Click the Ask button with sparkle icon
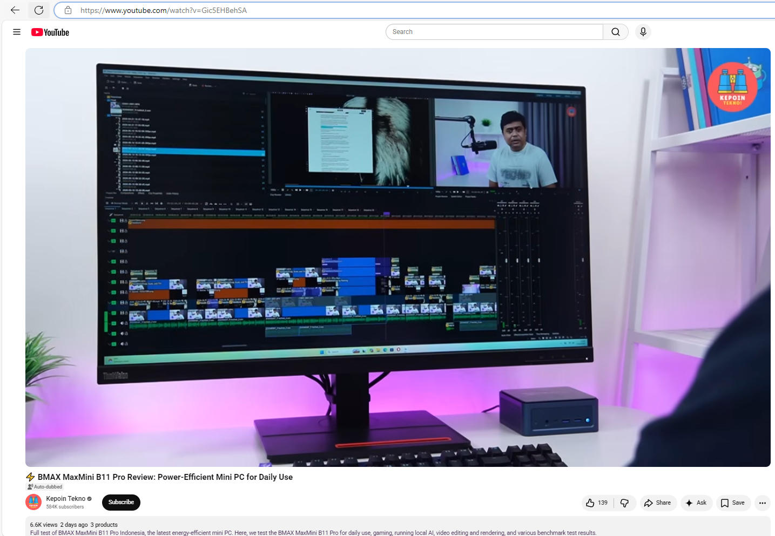The width and height of the screenshot is (775, 536). tap(697, 503)
